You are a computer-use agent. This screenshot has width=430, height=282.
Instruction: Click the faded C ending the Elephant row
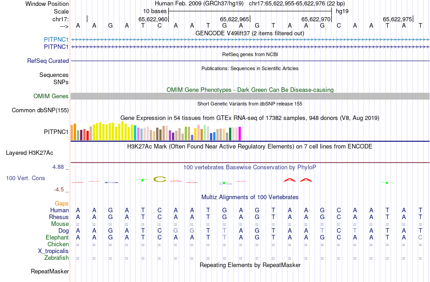[420, 238]
